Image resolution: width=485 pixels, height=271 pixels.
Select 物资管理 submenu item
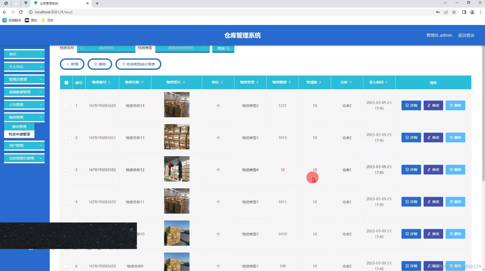tap(19, 127)
